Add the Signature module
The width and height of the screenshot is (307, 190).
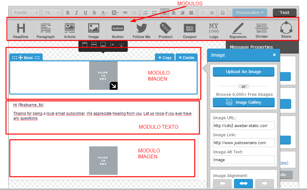(238, 30)
